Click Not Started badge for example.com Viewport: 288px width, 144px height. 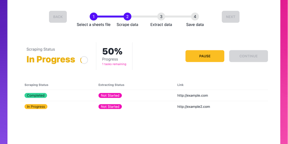click(110, 96)
